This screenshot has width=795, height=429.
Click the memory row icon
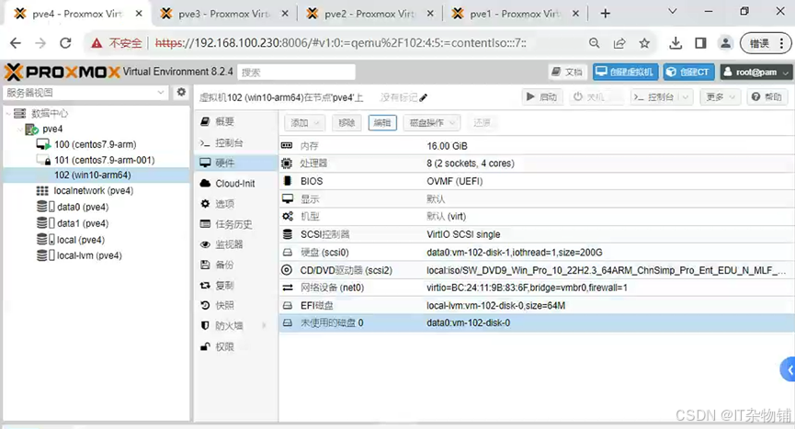(287, 146)
